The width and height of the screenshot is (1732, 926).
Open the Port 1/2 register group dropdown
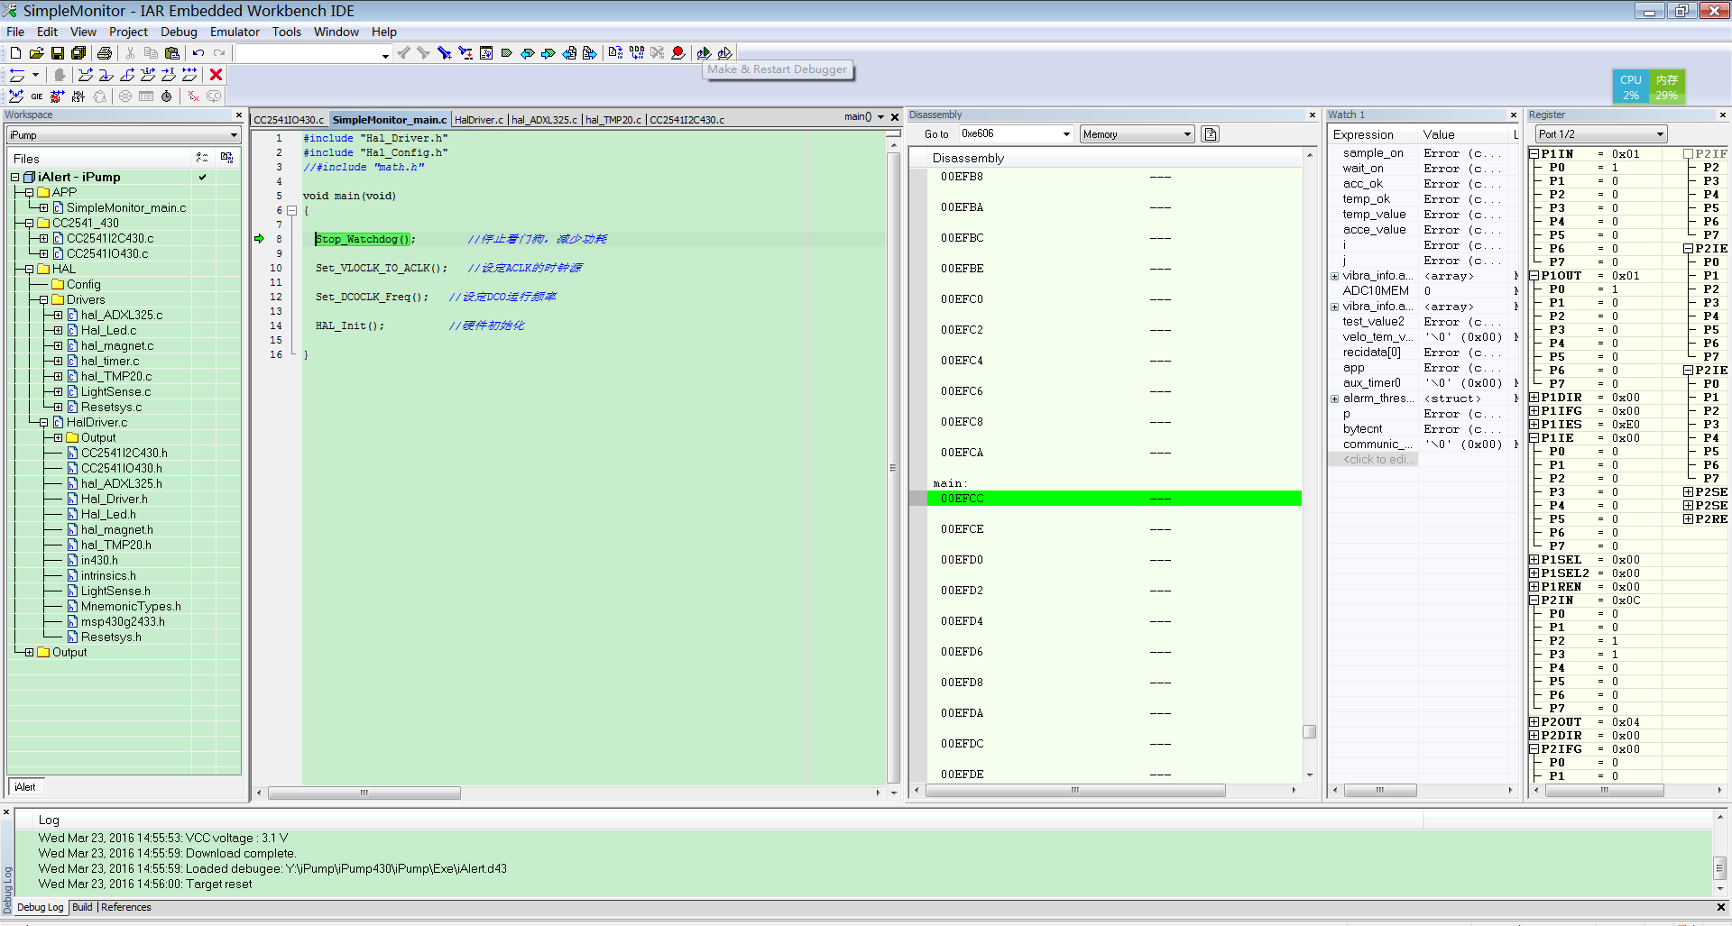pos(1601,134)
